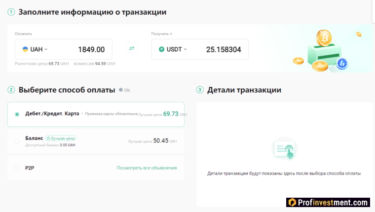Select the Дебет./Кредит. Карта radio button
The image size is (375, 212).
[17, 114]
